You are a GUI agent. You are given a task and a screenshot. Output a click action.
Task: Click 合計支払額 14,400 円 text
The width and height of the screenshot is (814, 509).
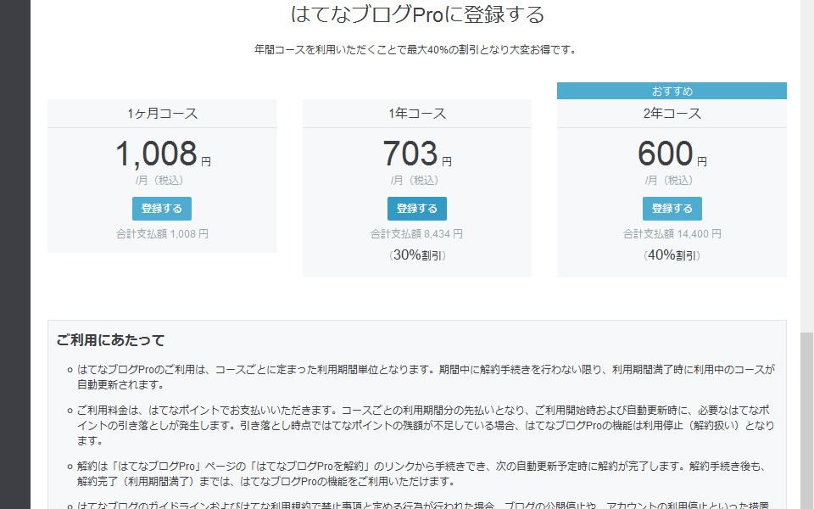point(672,234)
